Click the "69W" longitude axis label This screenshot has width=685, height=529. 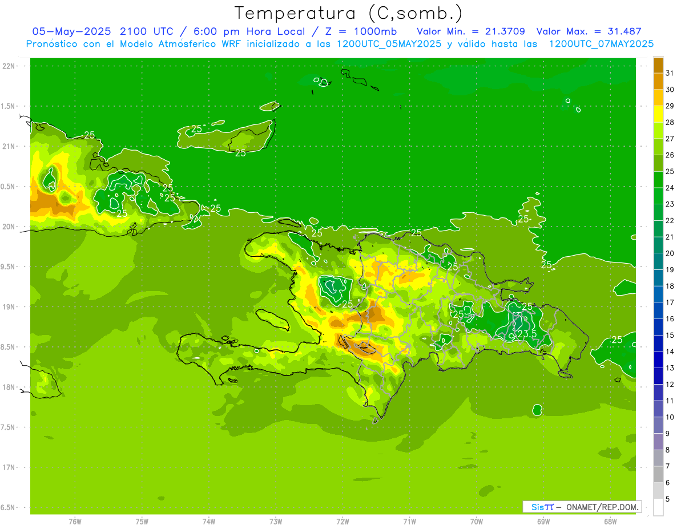click(x=543, y=521)
